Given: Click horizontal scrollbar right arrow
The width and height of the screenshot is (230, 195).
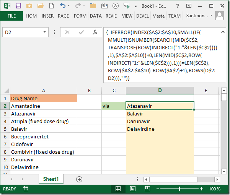Looking at the screenshot, I should pos(217,179).
